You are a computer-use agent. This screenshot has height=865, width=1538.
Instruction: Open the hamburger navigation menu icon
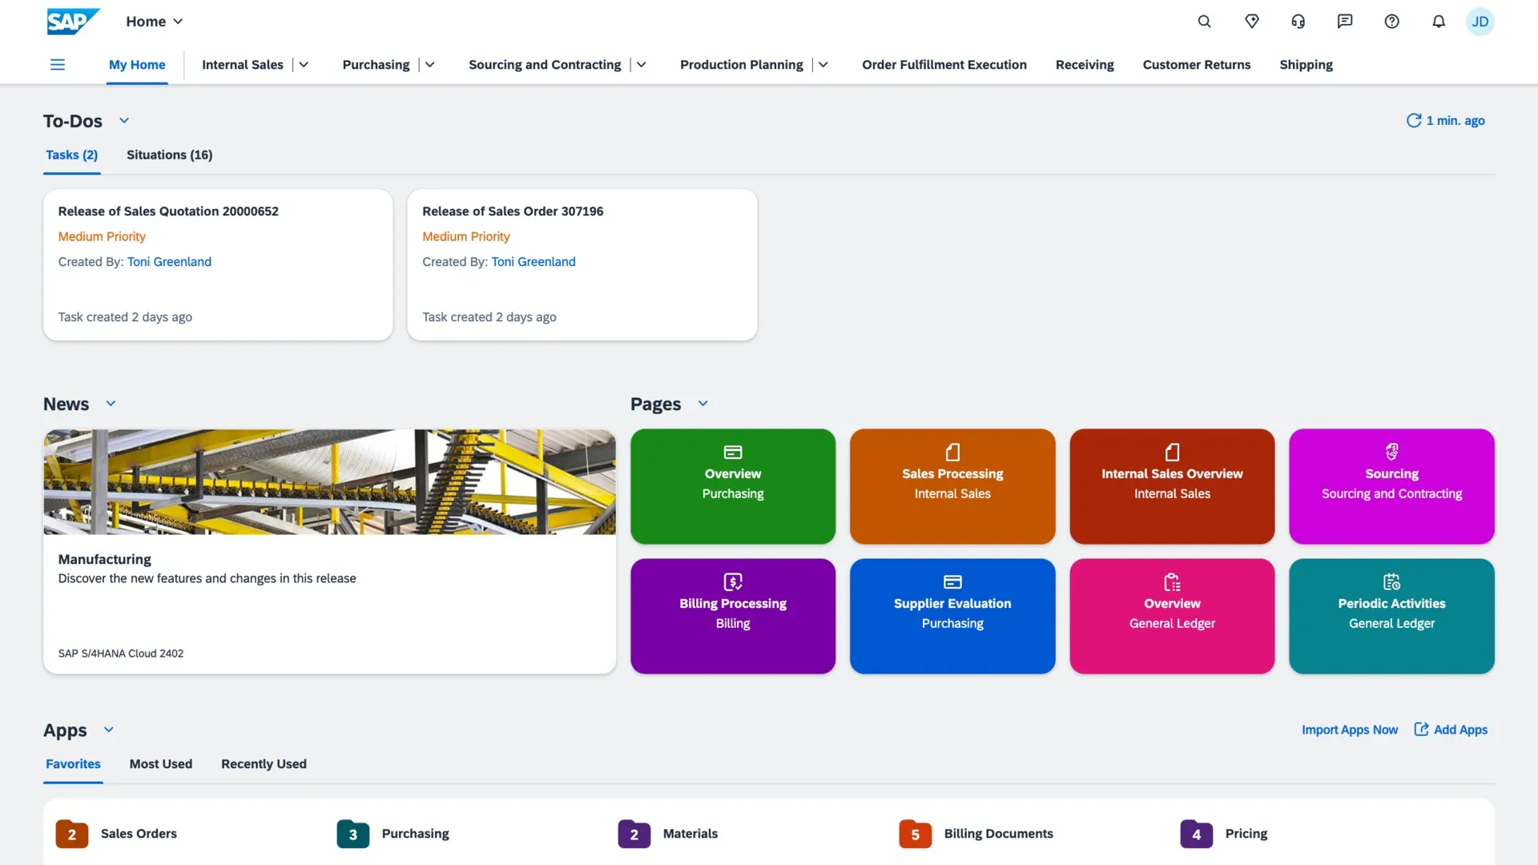(x=58, y=65)
